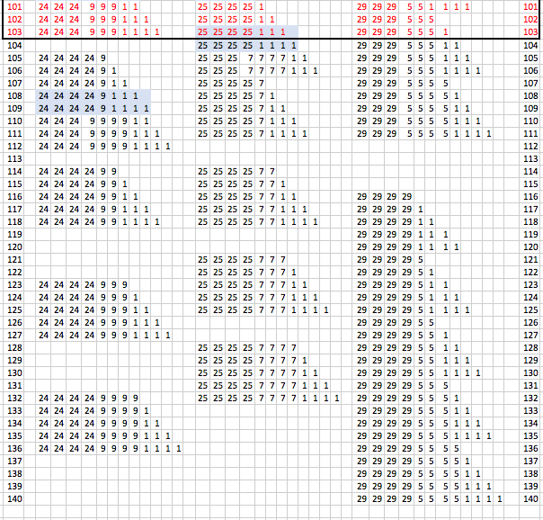Select left row header 113

tap(14, 158)
